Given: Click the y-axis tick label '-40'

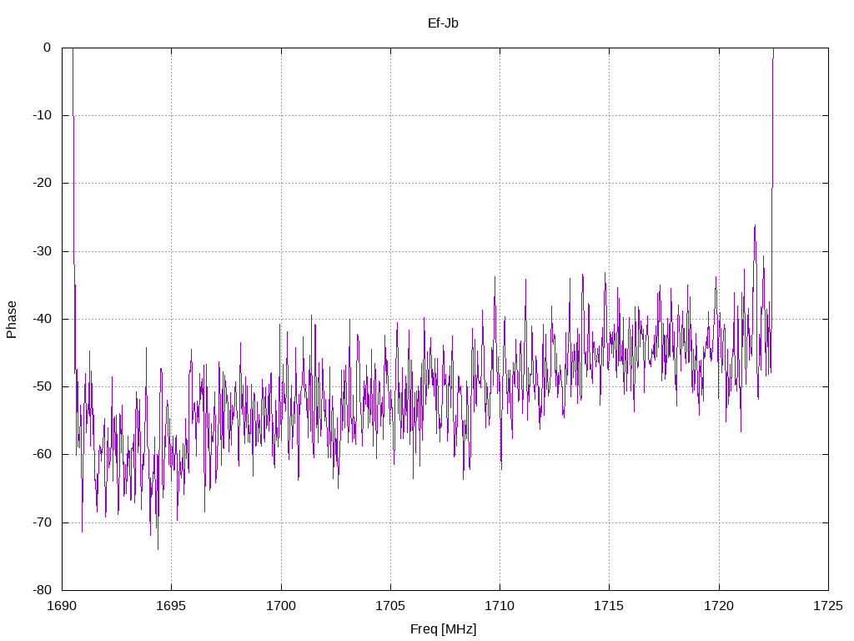Looking at the screenshot, I should point(42,319).
